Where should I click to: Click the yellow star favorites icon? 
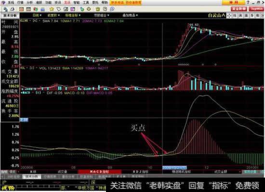point(52,9)
